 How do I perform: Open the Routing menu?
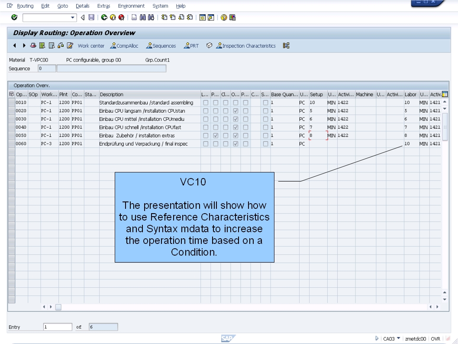pos(25,6)
